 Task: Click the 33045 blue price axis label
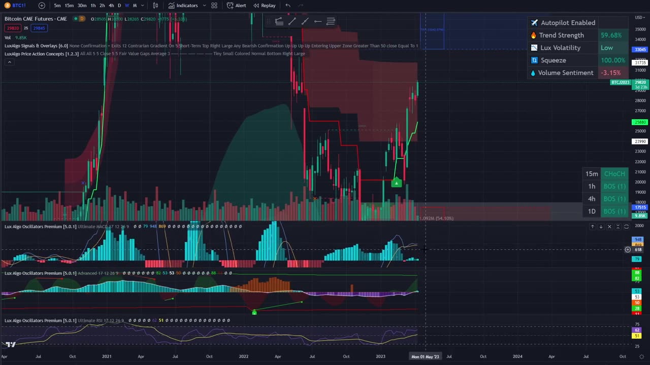pos(639,50)
